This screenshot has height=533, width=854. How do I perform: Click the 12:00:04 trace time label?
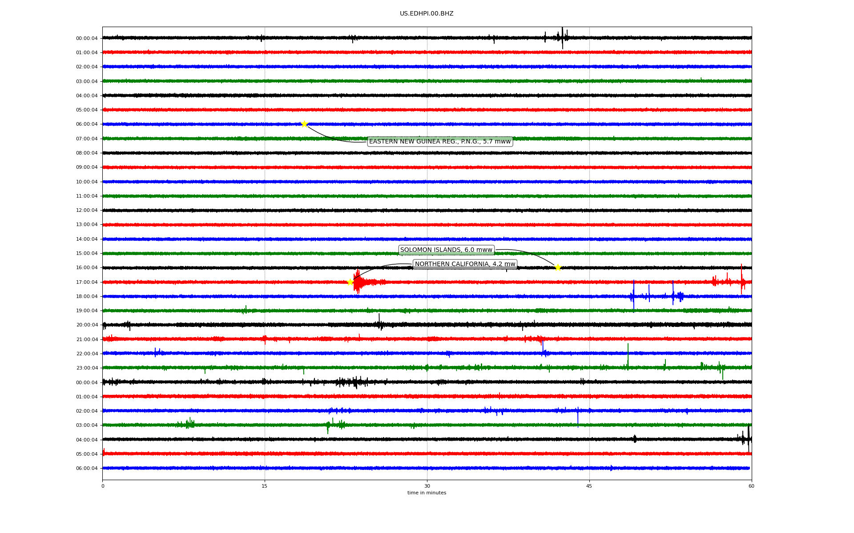pos(87,211)
